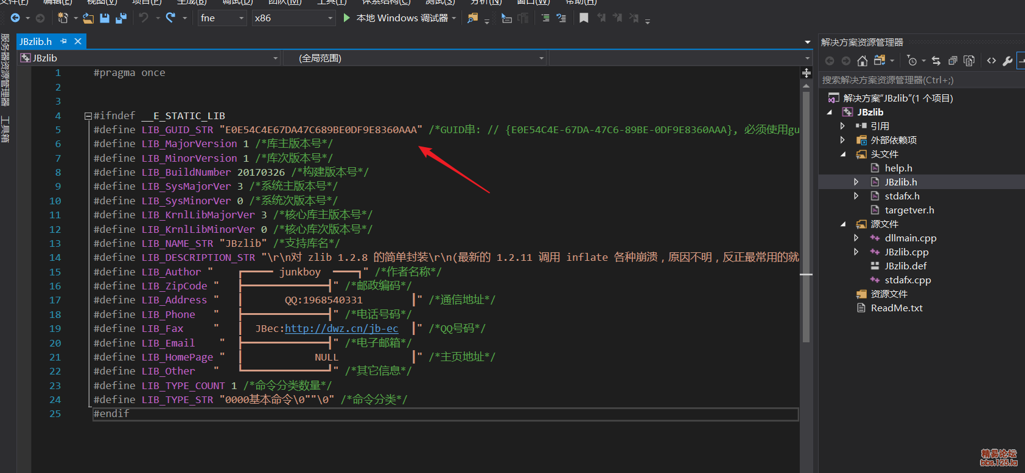
Task: Click the green start debugging arrow
Action: coord(346,18)
